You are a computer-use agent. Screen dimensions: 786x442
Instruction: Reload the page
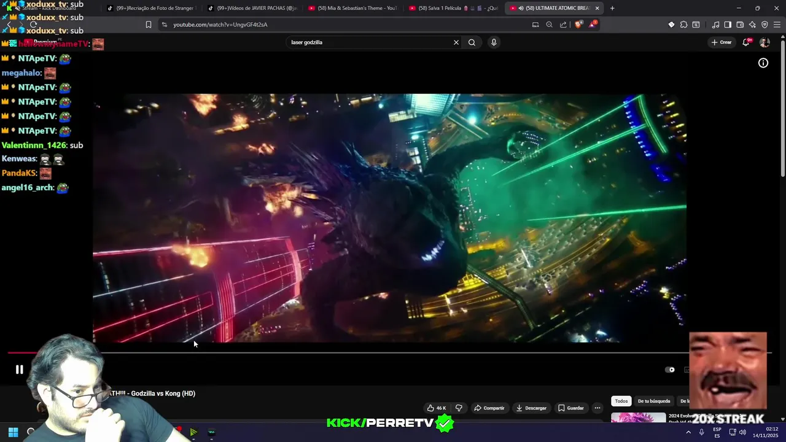click(x=33, y=25)
